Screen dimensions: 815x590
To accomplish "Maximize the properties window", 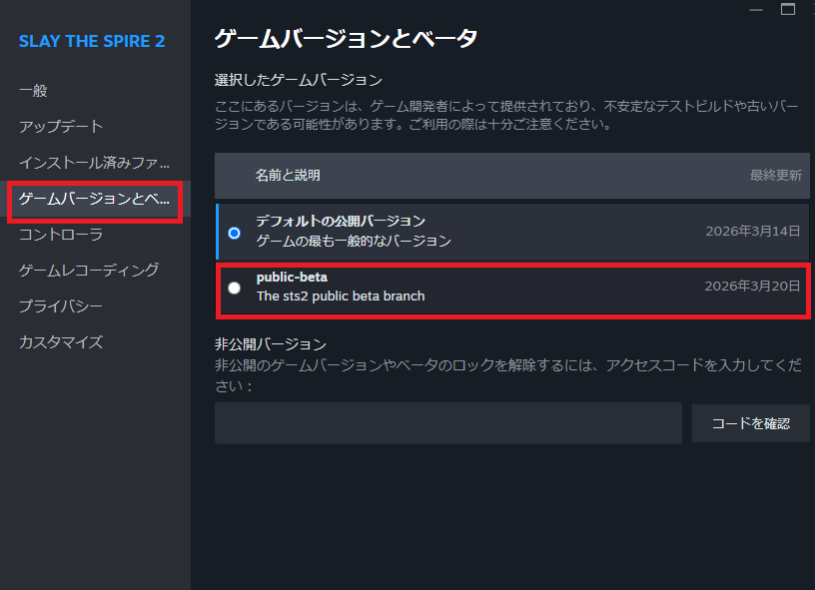I will click(788, 10).
